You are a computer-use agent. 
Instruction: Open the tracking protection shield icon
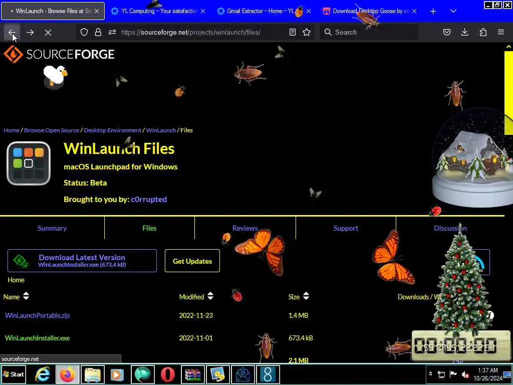click(84, 32)
